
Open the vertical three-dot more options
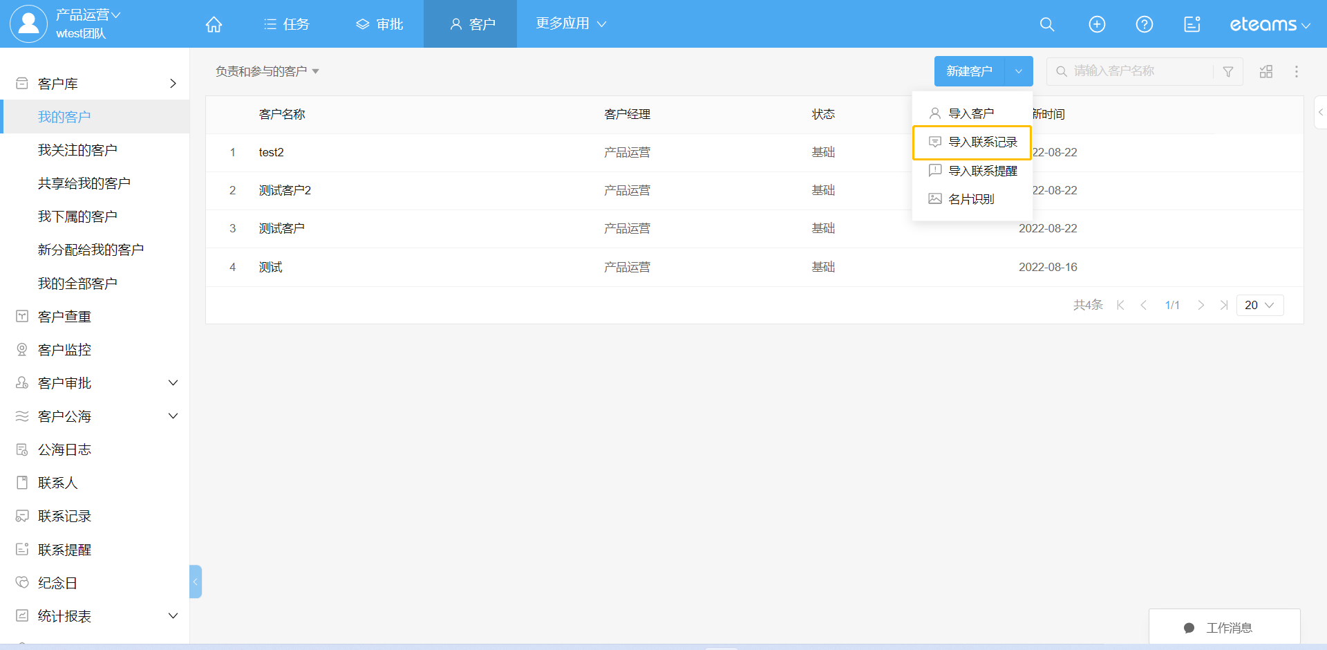coord(1296,71)
